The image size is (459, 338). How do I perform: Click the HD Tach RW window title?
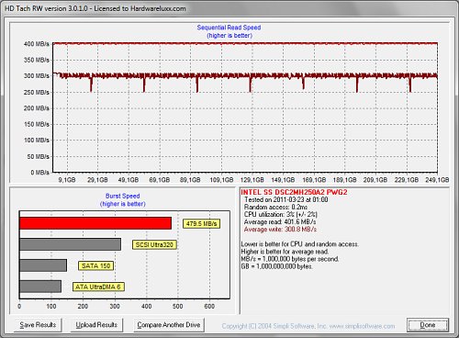(x=95, y=8)
